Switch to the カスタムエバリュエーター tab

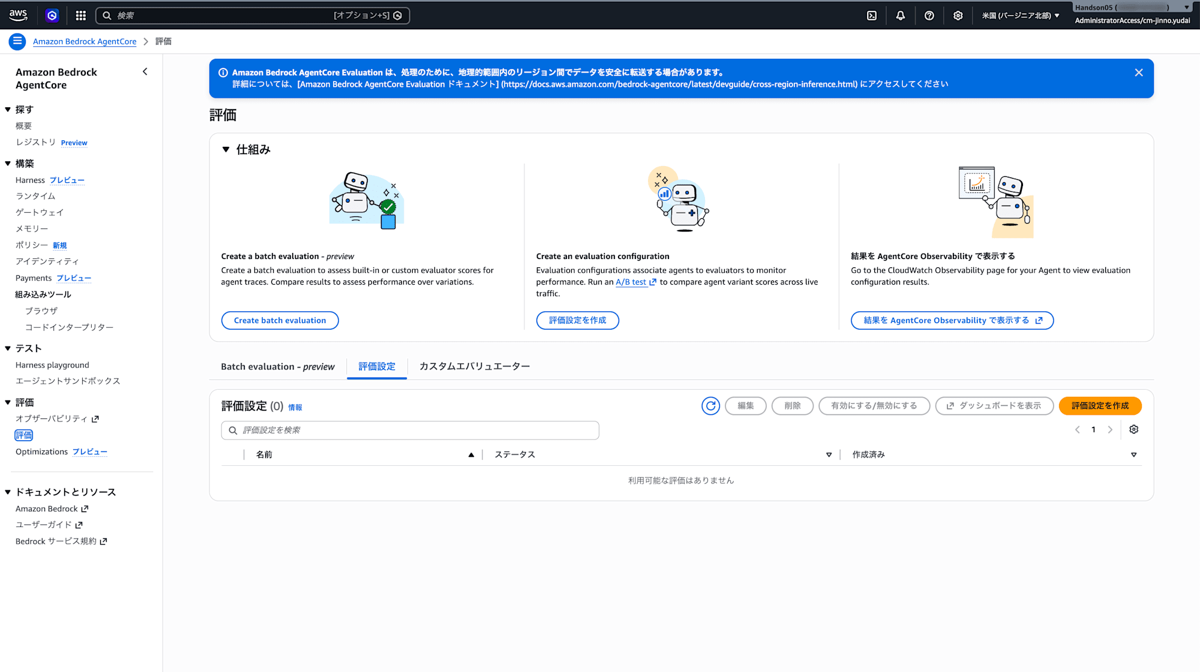(x=475, y=367)
